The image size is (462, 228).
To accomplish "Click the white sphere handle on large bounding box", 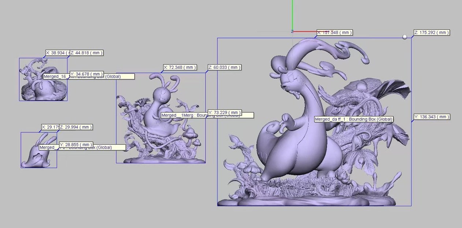I will pyautogui.click(x=405, y=37).
